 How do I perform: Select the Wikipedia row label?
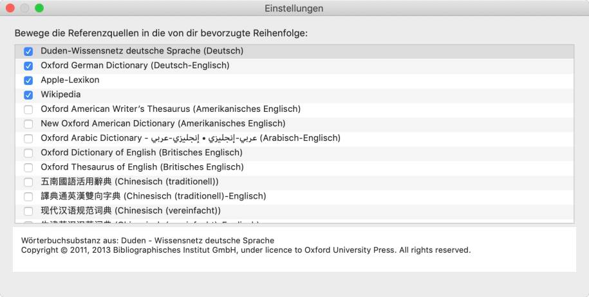click(x=61, y=94)
